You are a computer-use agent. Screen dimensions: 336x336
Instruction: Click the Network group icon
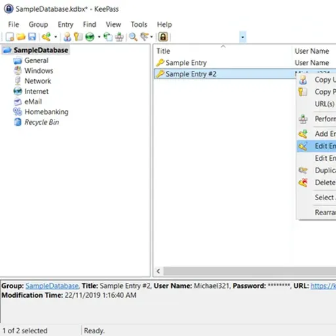[x=18, y=81]
